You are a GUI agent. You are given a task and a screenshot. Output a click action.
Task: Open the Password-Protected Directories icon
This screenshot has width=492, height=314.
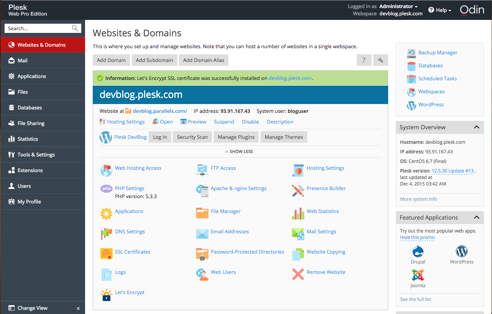pos(202,254)
